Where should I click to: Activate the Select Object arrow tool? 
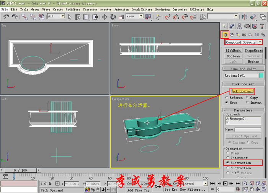(x=70, y=17)
